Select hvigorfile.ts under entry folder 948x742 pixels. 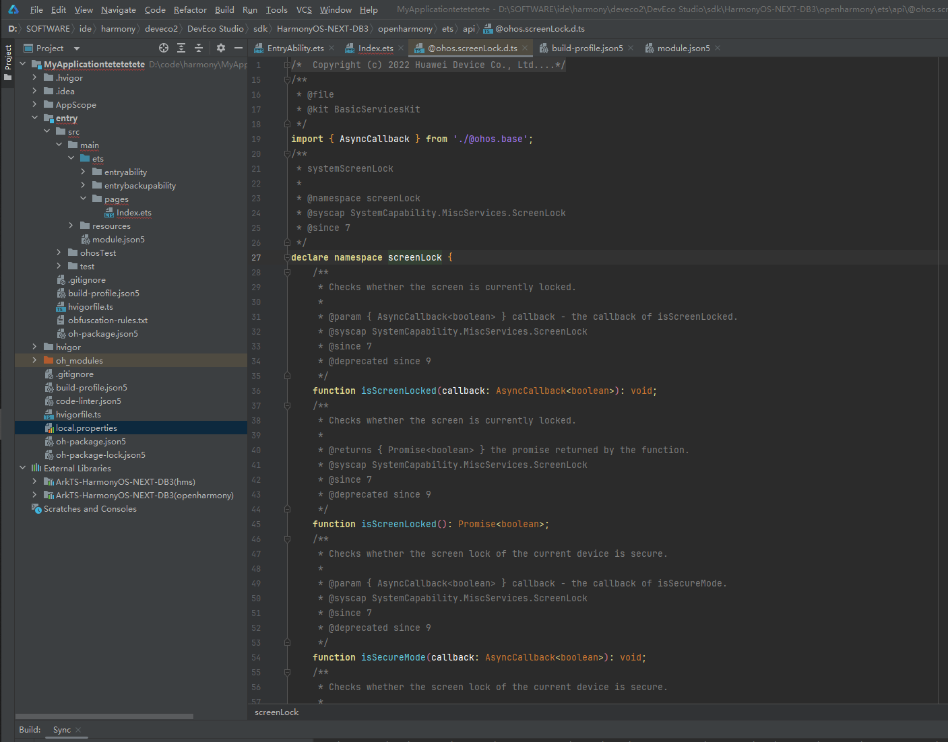90,306
